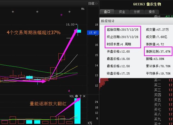The height and width of the screenshot is (125, 173).
Task: Click the X万 volume unit label
Action: 90,123
